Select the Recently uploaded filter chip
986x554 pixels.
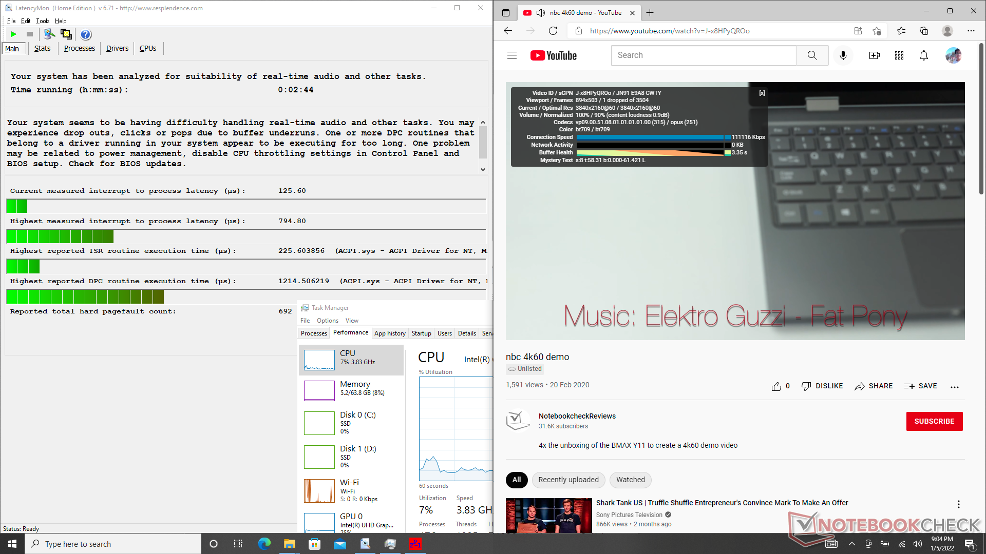[x=568, y=480]
